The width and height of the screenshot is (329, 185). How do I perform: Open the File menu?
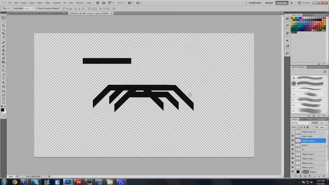coord(10,3)
